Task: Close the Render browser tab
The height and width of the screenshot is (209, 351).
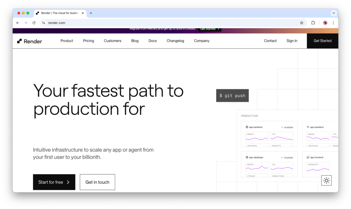Action: click(83, 13)
